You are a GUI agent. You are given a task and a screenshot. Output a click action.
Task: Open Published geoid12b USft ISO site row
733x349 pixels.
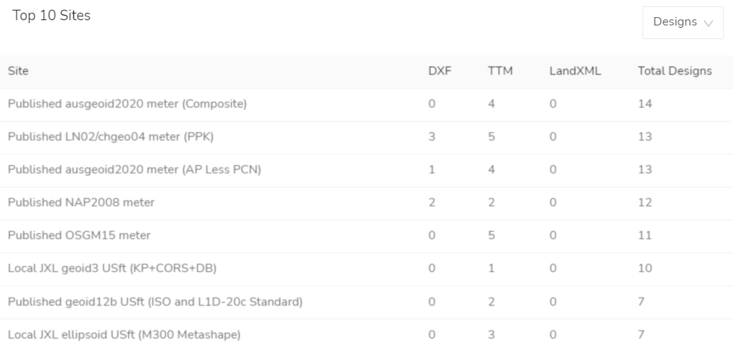coord(366,302)
